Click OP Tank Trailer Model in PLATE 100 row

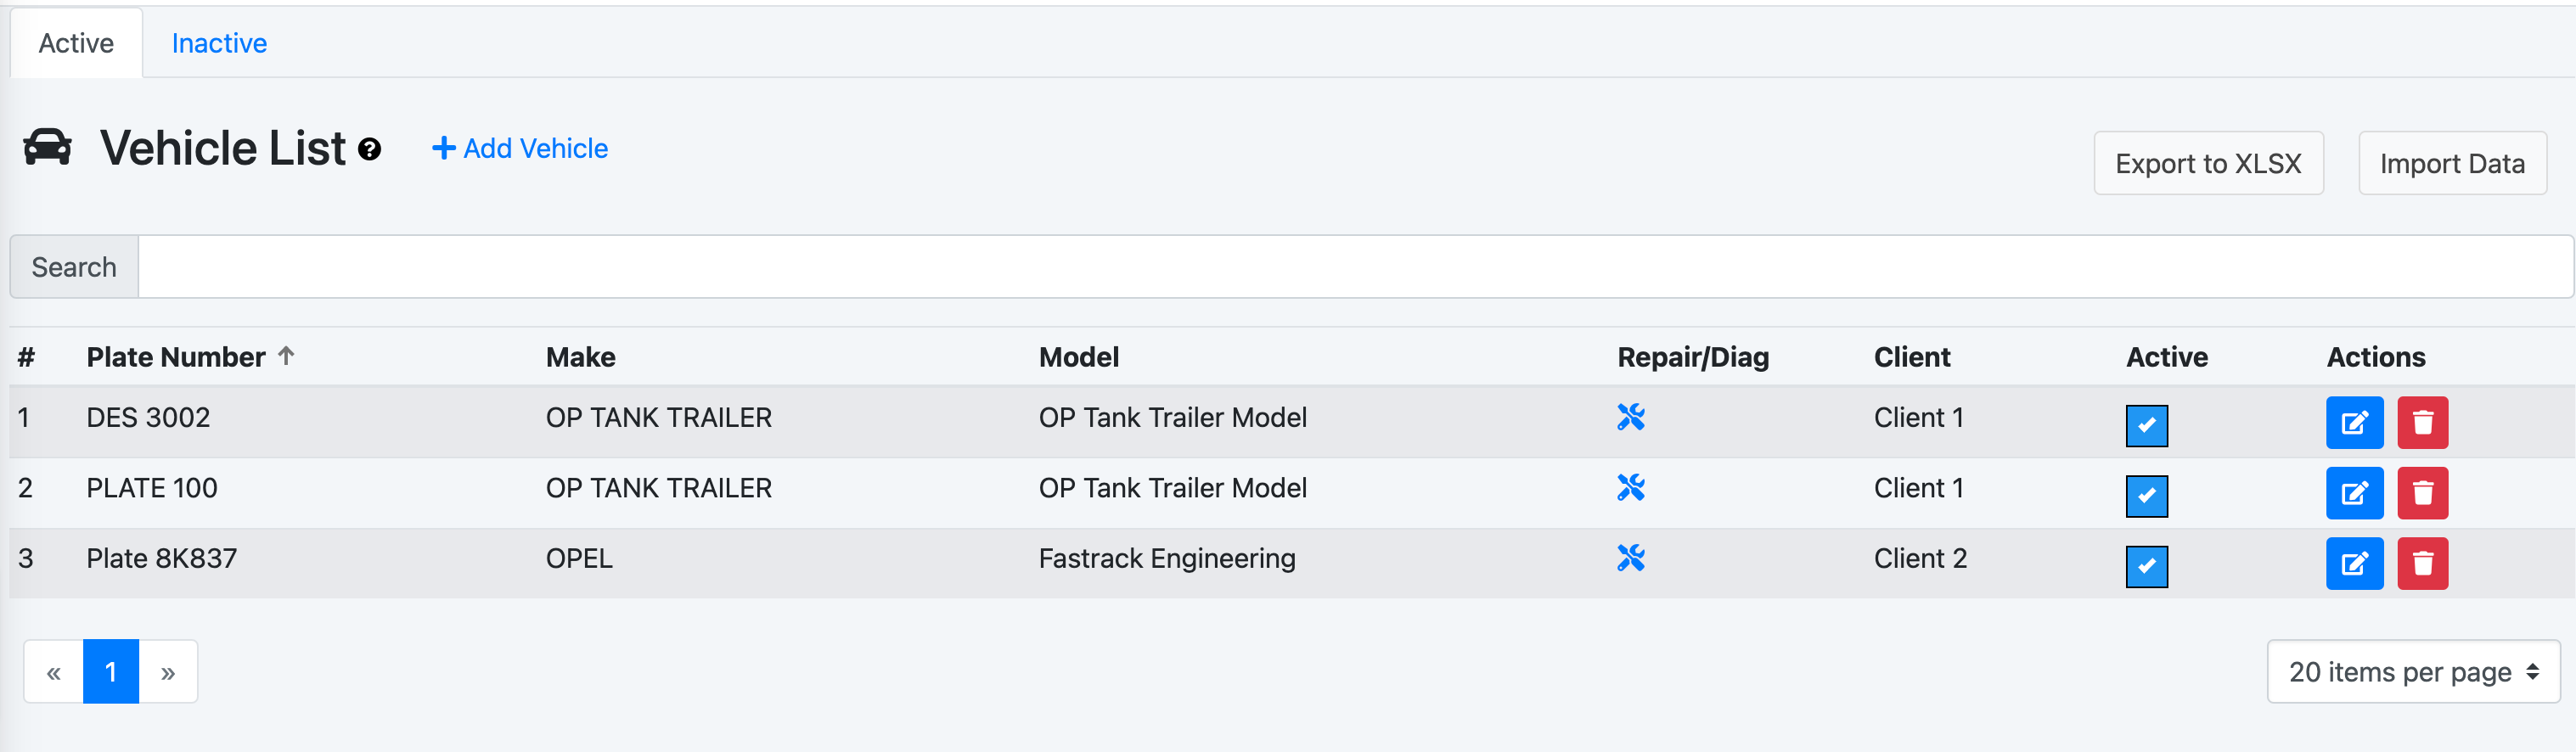[1172, 487]
